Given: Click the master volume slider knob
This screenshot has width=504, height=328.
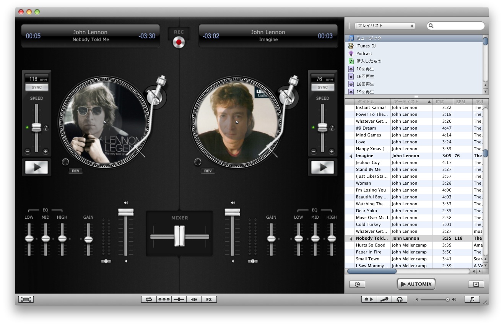Looking at the screenshot, I should coord(447,300).
